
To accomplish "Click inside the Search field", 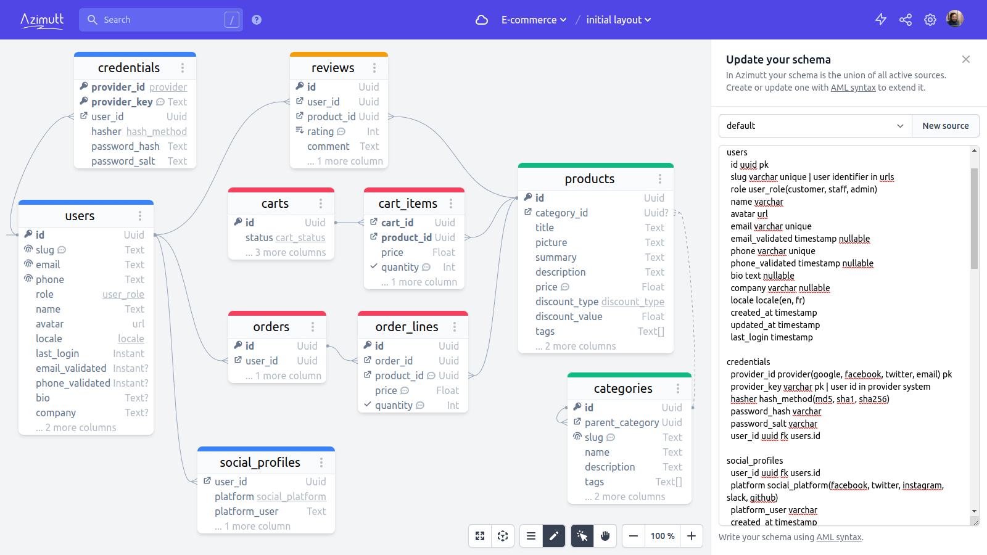I will tap(160, 19).
